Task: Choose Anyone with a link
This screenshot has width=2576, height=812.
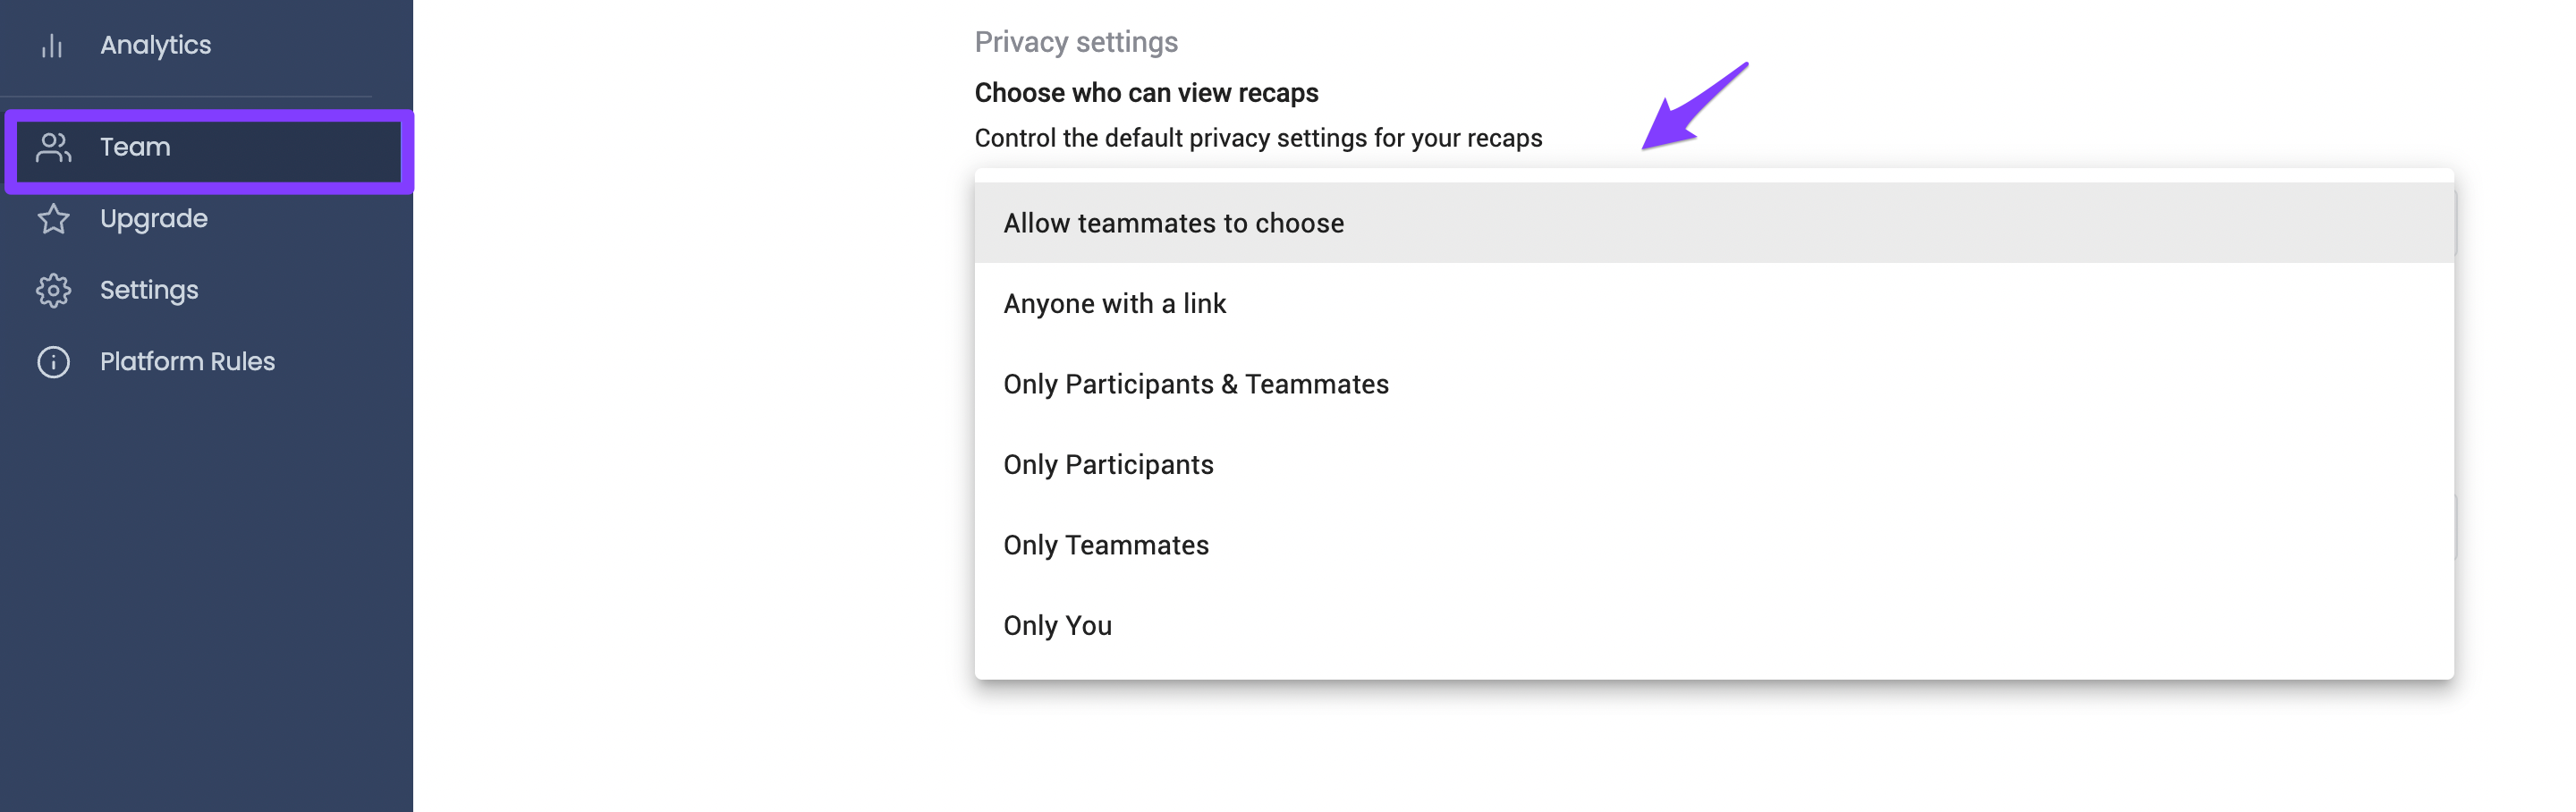Action: pyautogui.click(x=1714, y=303)
